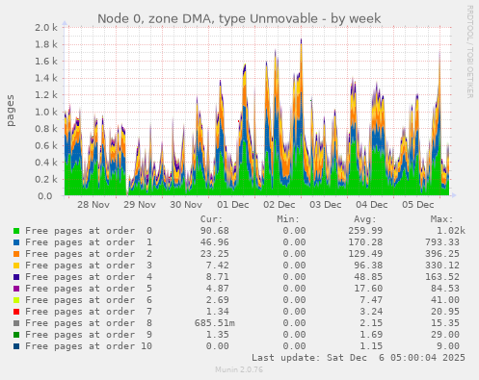Click the current value 46.96 for order 1
Viewport: 479px width, 380px height.
pos(215,242)
